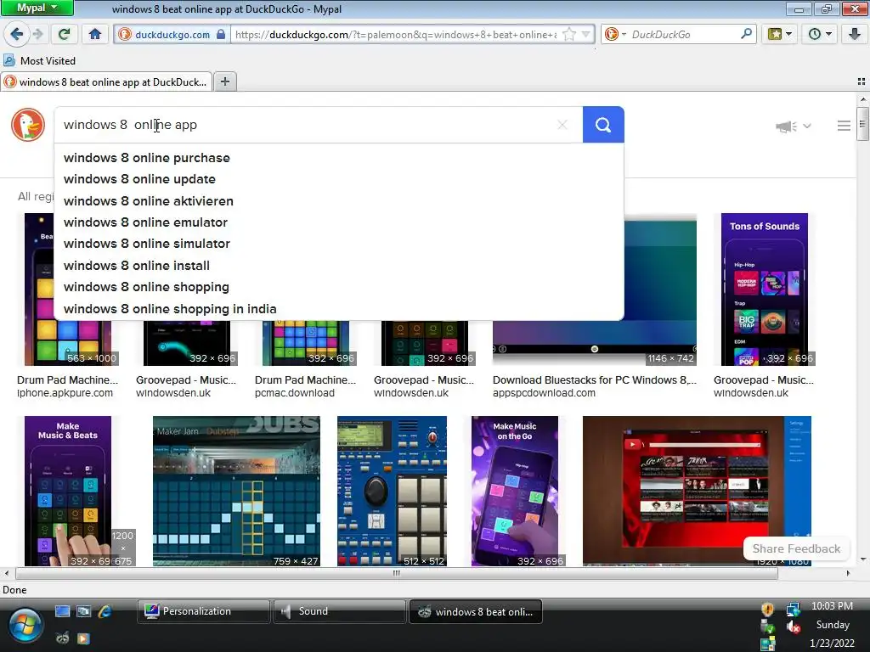This screenshot has height=652, width=870.
Task: Open the browser Home page
Action: pyautogui.click(x=95, y=34)
